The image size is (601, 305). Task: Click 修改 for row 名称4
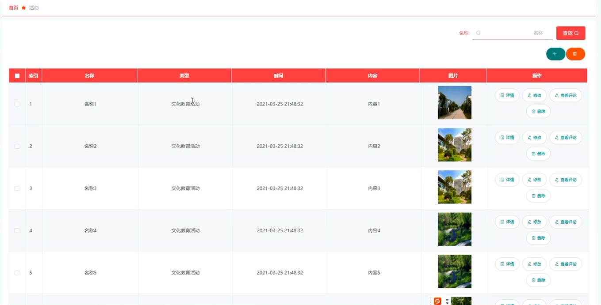(534, 222)
